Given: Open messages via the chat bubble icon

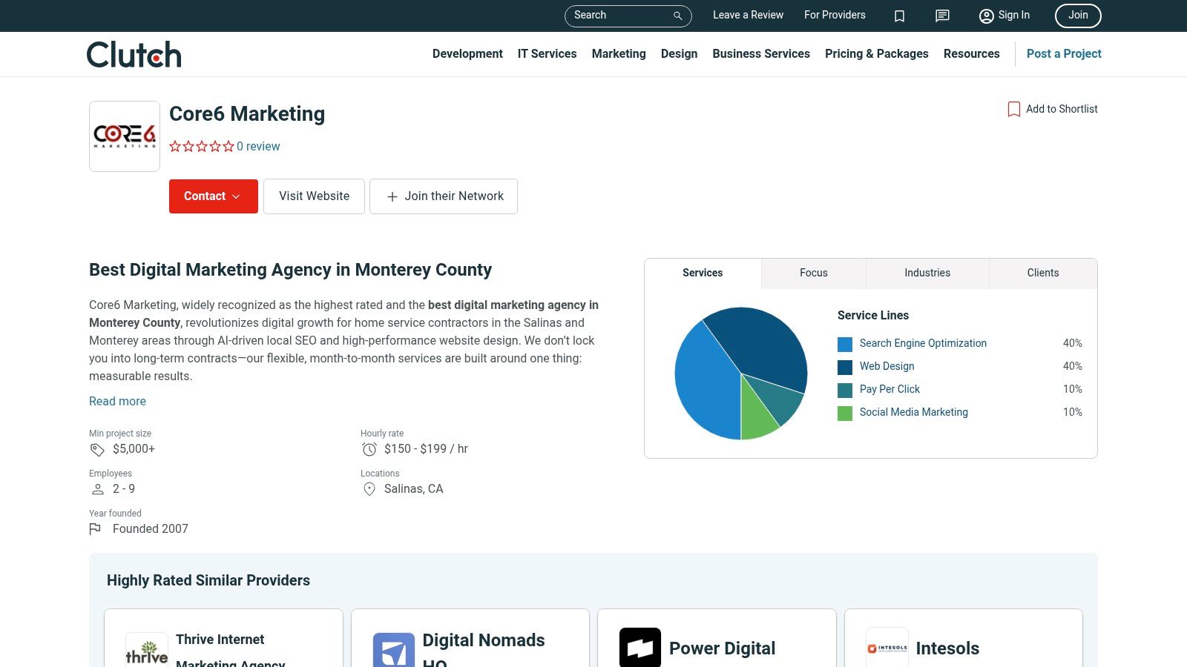Looking at the screenshot, I should 941,15.
